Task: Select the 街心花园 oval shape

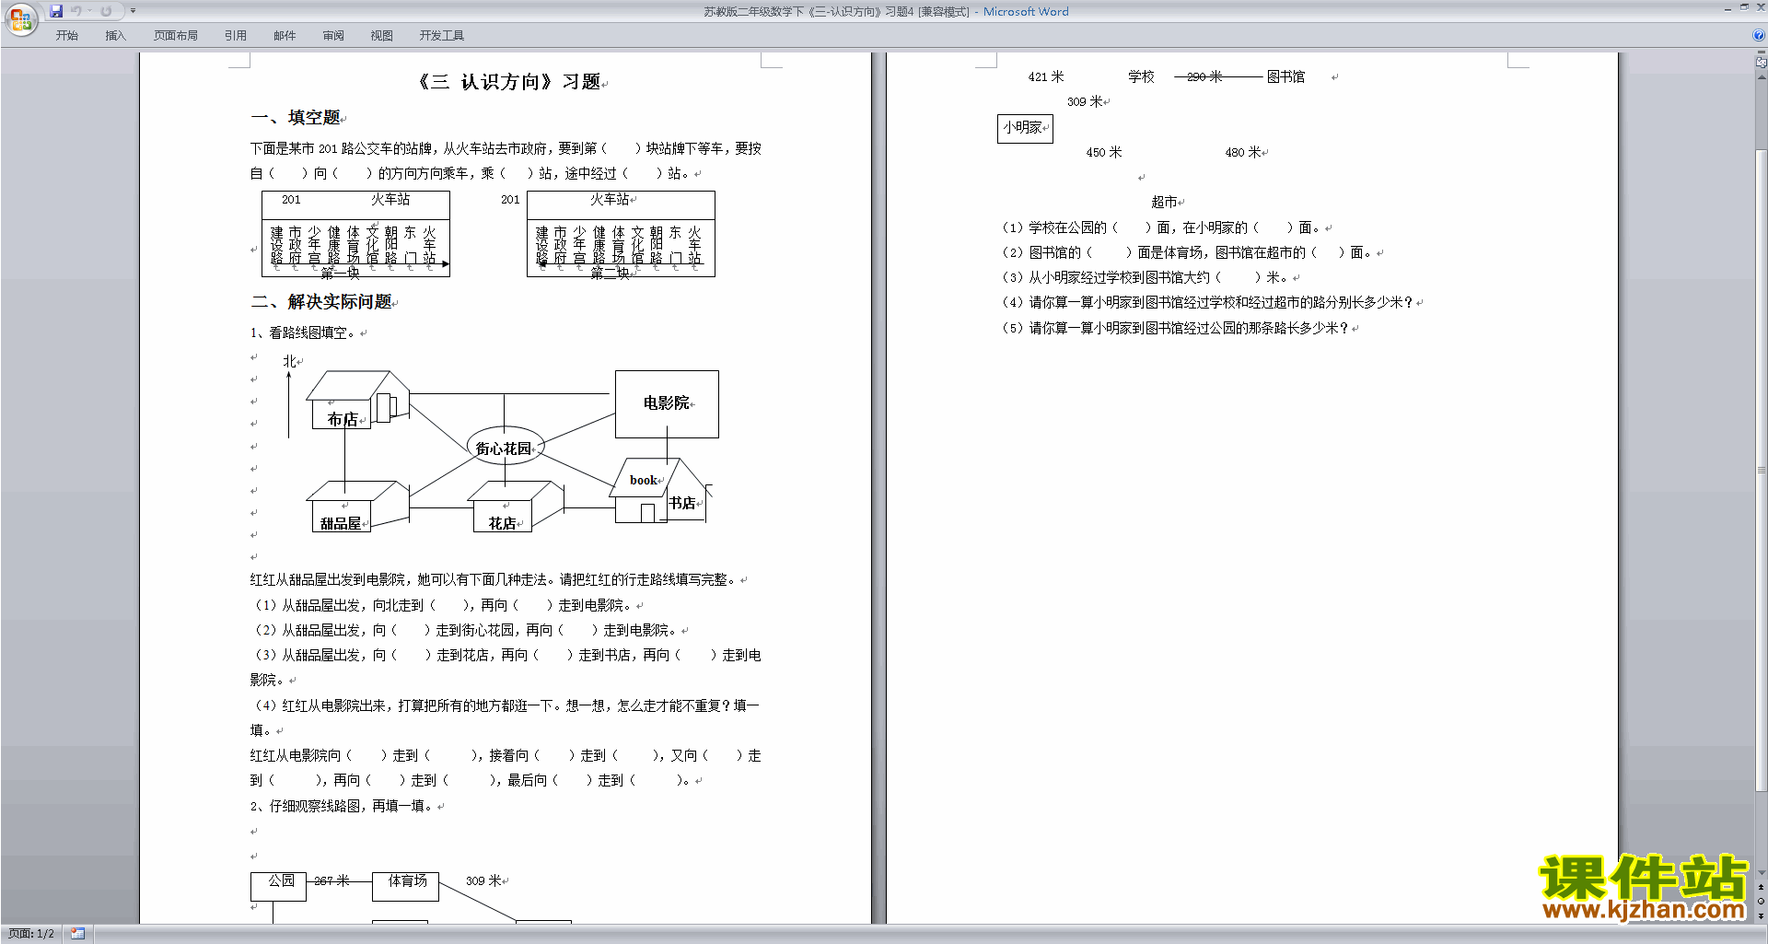Action: (505, 448)
